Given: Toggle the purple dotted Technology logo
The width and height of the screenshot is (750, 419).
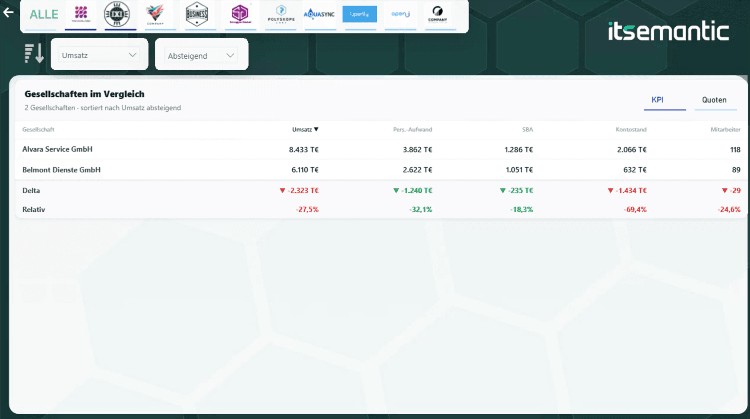Looking at the screenshot, I should coord(81,14).
